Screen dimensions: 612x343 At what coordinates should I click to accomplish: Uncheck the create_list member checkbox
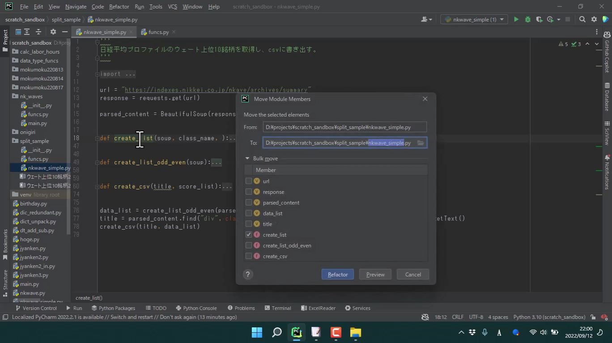(x=249, y=235)
